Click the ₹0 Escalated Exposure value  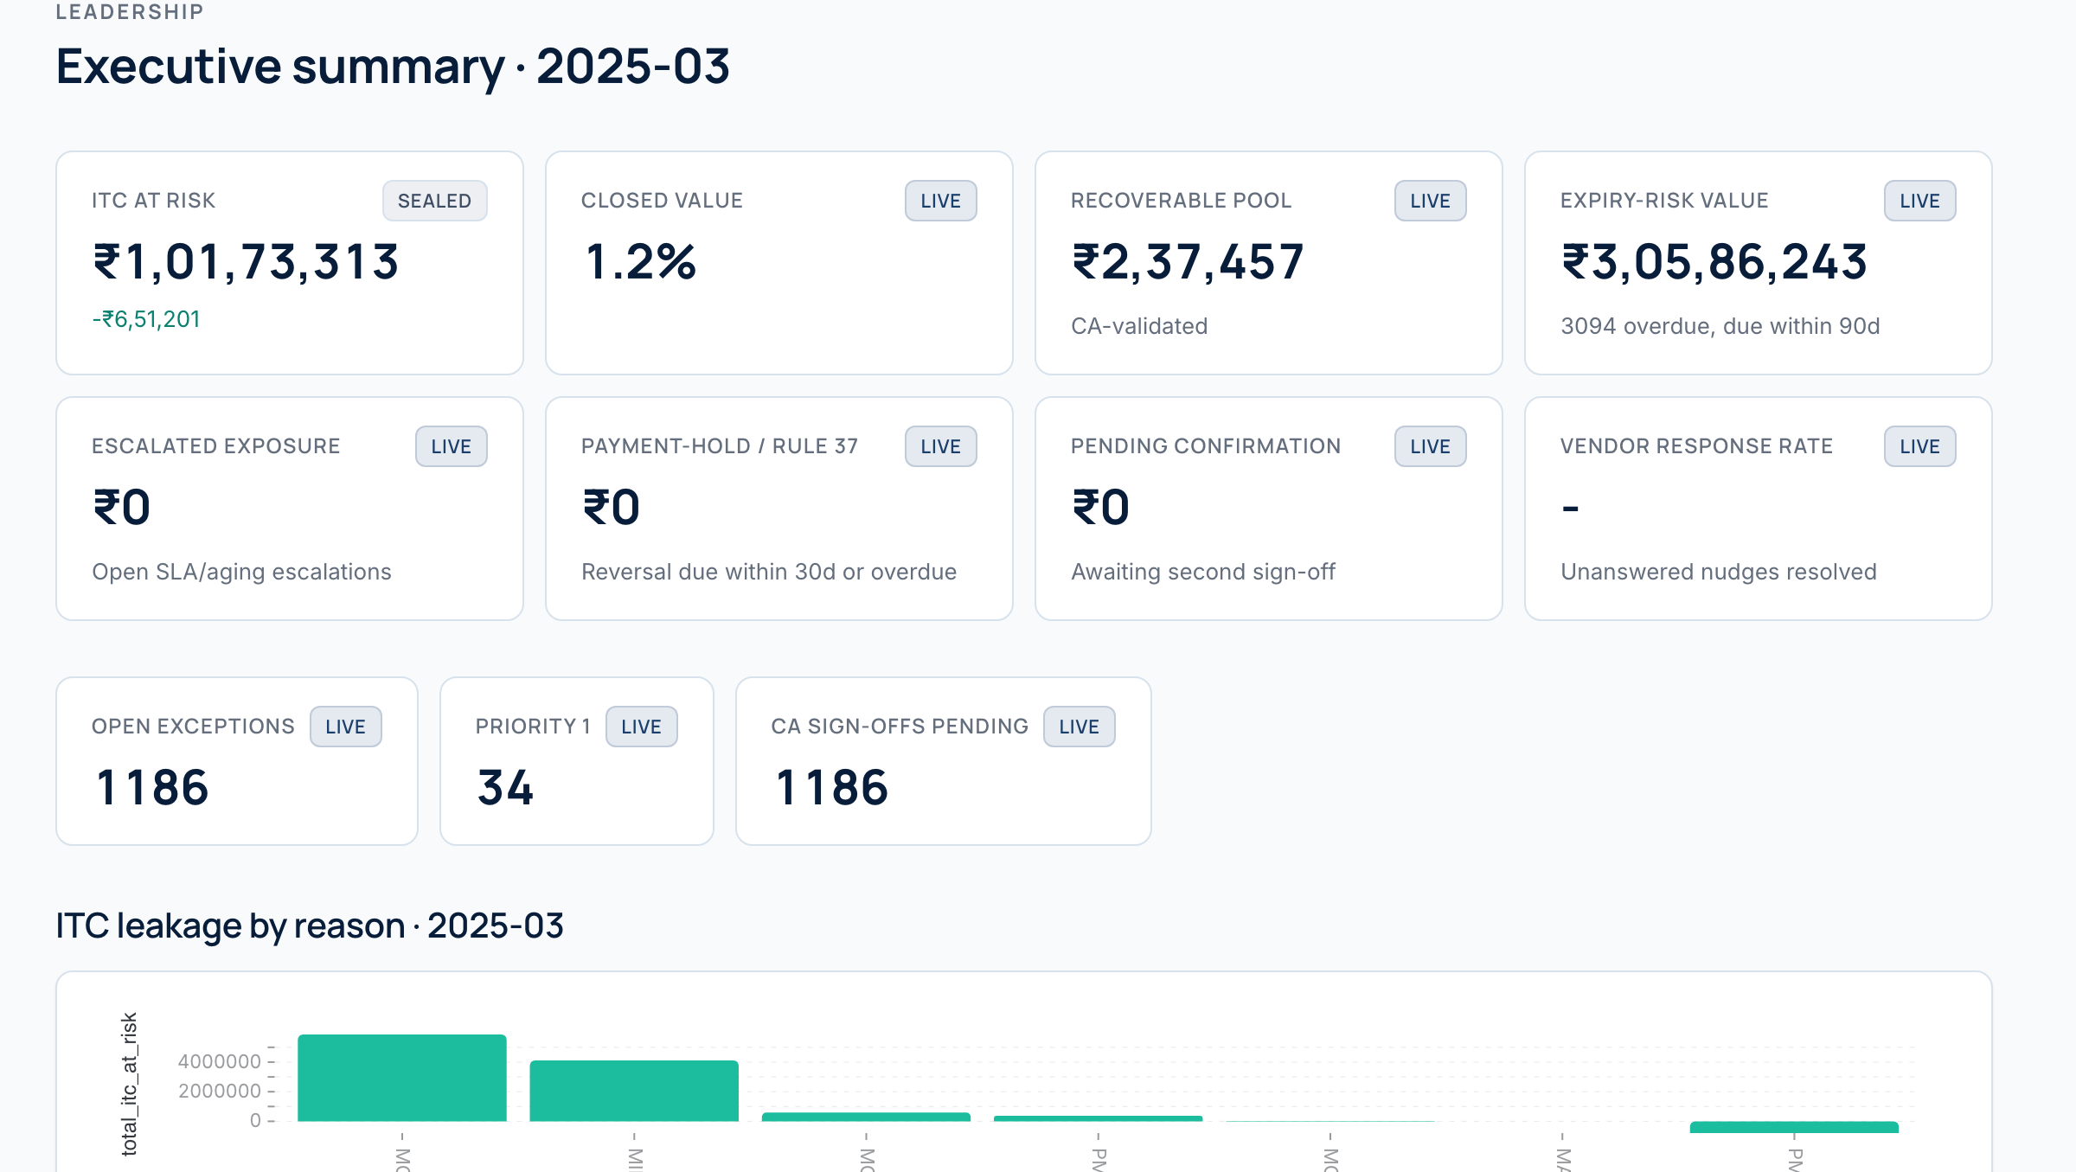(x=121, y=508)
